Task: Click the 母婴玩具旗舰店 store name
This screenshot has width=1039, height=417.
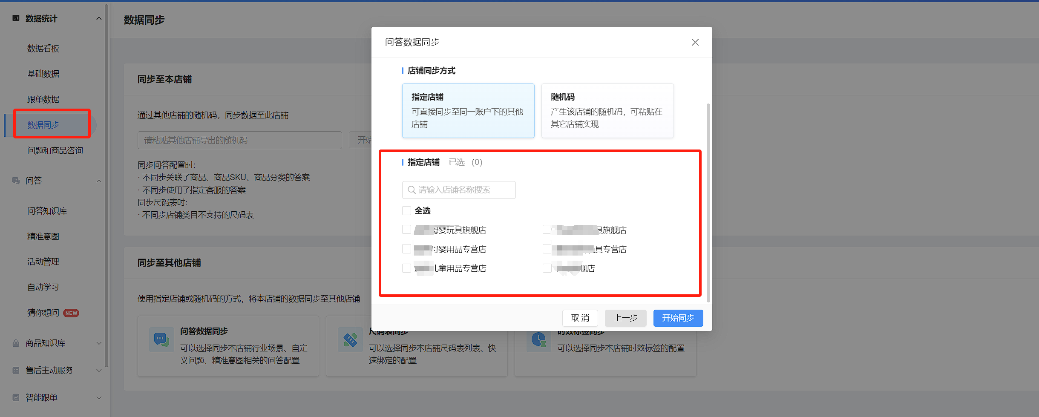Action: (x=450, y=230)
